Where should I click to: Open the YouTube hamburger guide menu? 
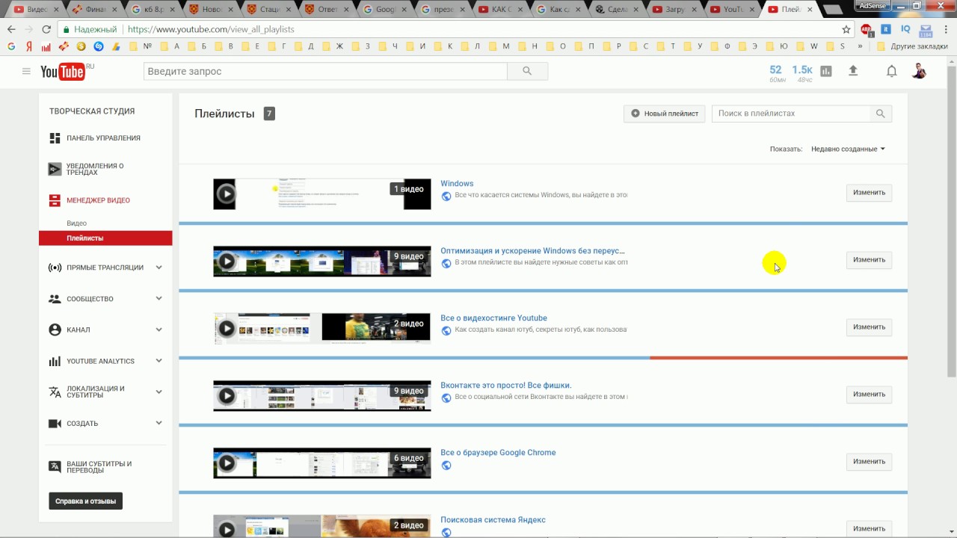[x=26, y=72]
